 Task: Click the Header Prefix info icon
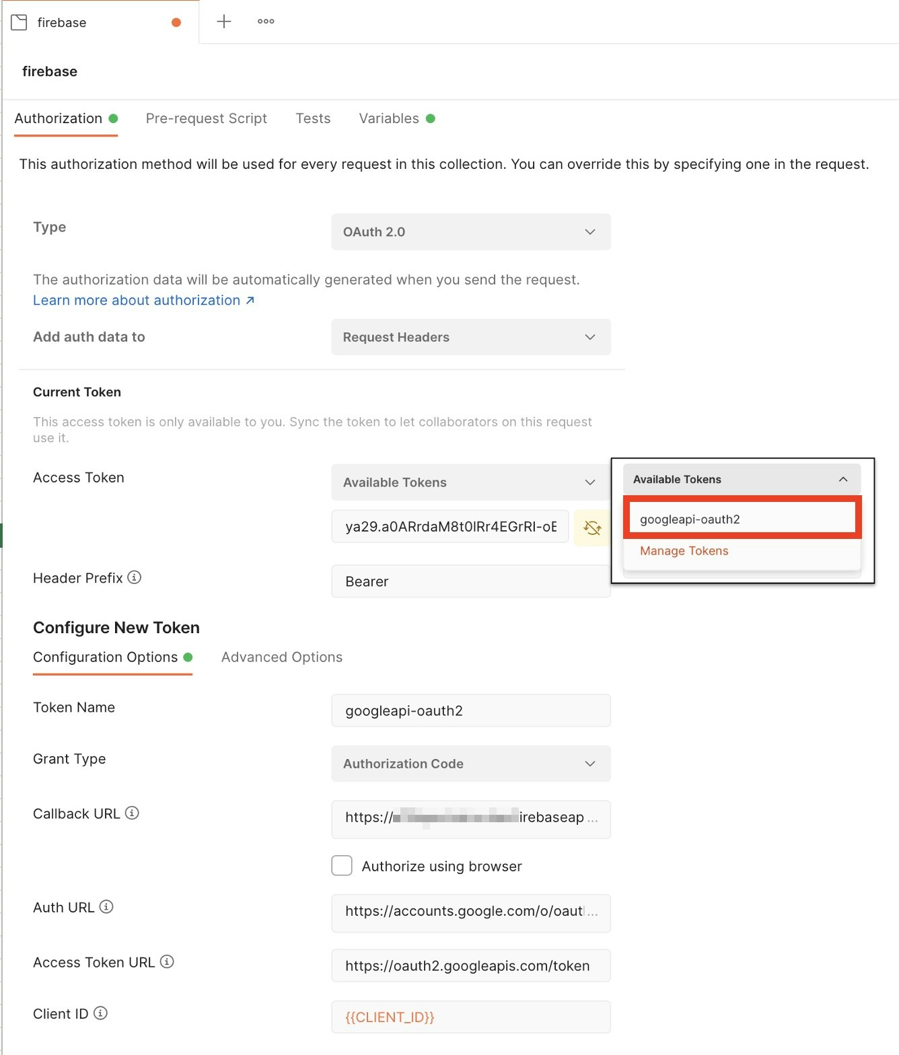click(x=135, y=577)
